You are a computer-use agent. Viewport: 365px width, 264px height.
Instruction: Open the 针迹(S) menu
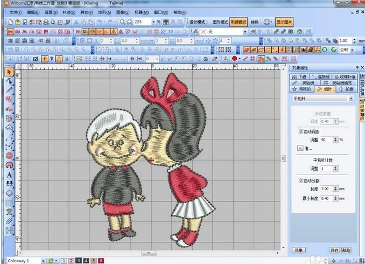(69, 12)
